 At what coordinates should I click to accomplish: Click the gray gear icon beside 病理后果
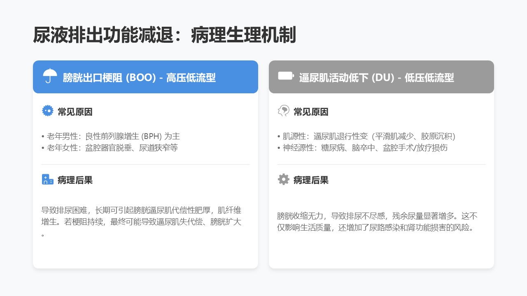(x=283, y=179)
